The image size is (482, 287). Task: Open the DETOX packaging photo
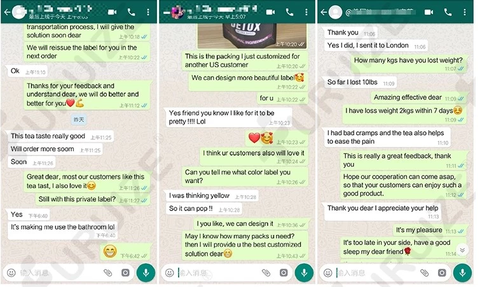click(x=252, y=36)
